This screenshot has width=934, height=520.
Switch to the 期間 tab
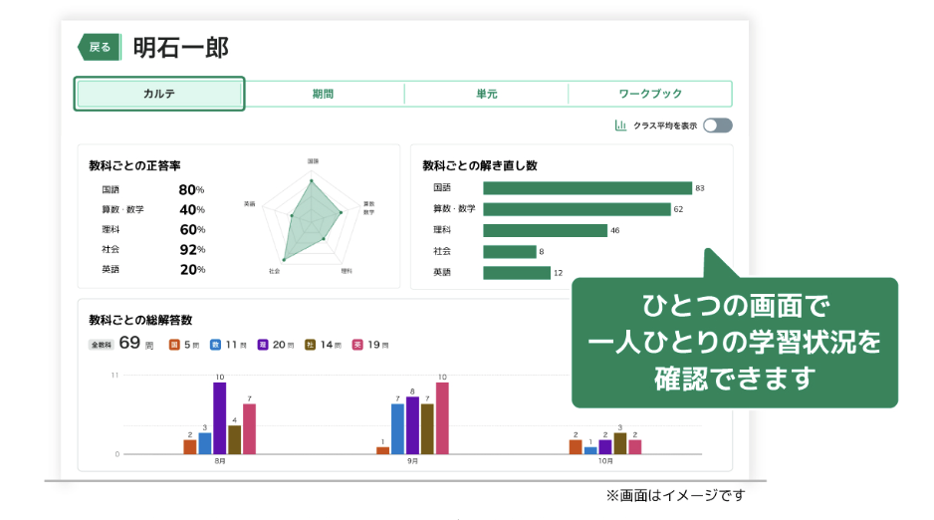click(323, 94)
